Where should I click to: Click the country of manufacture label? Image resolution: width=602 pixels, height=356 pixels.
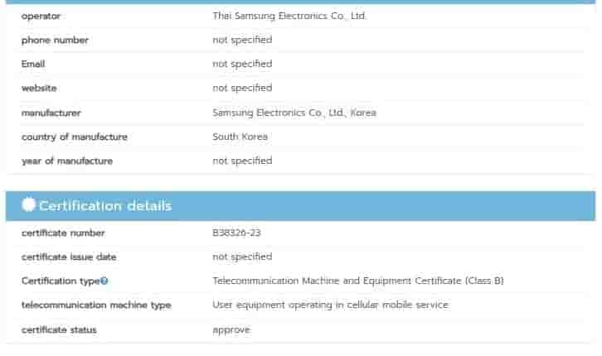pyautogui.click(x=75, y=137)
